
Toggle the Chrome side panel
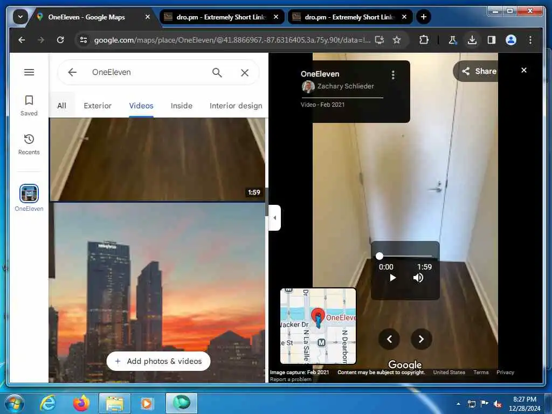pos(492,40)
